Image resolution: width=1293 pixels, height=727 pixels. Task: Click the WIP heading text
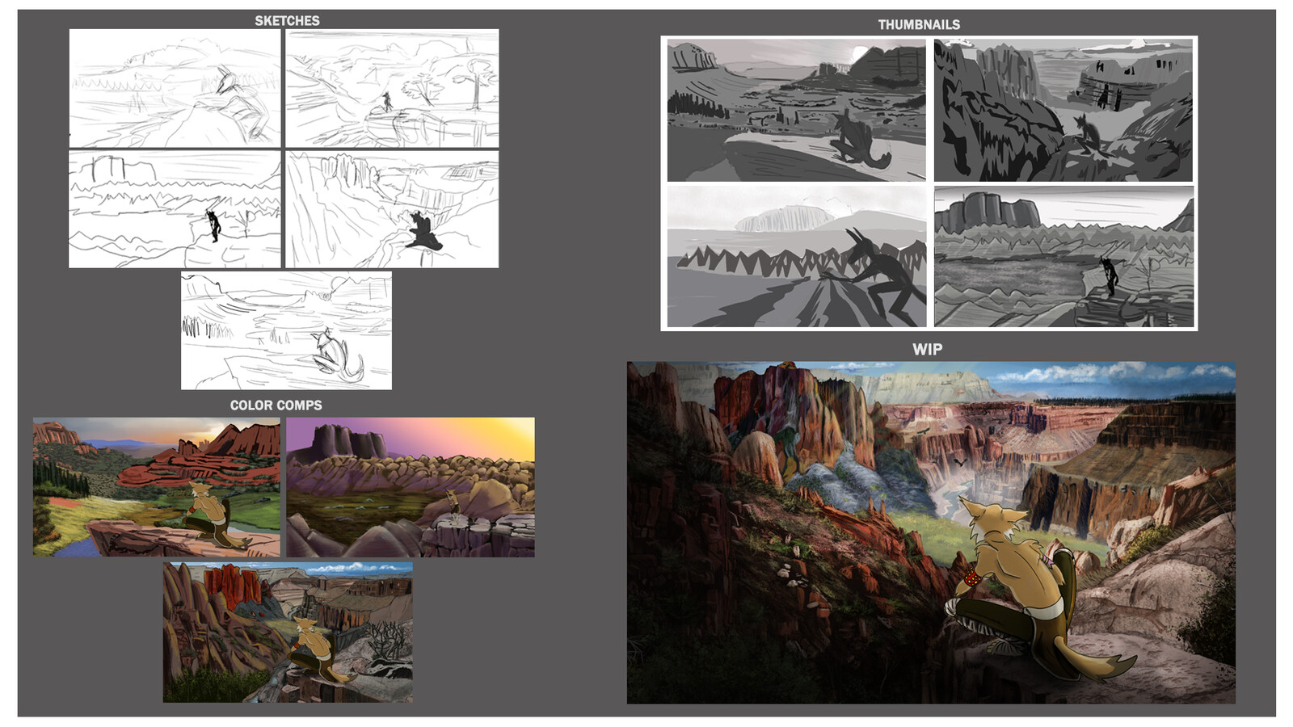(927, 350)
